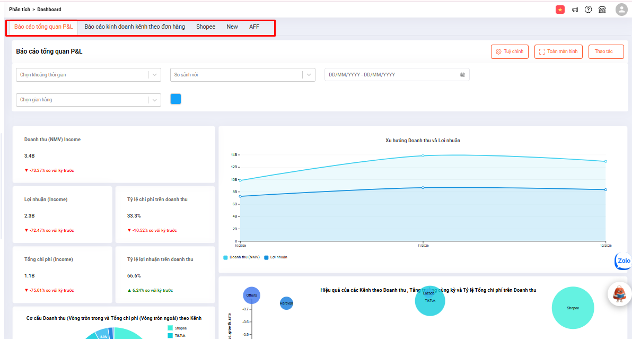Click the blue color square beside store selector
The height and width of the screenshot is (339, 632).
coord(175,99)
